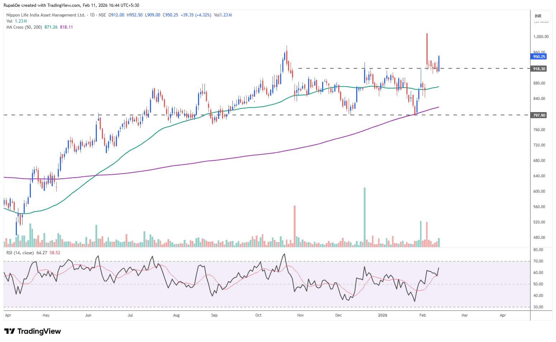Click the RSI value 64.27

click(x=42, y=253)
